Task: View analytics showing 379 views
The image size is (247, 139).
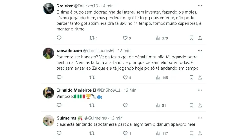Action: (158, 38)
